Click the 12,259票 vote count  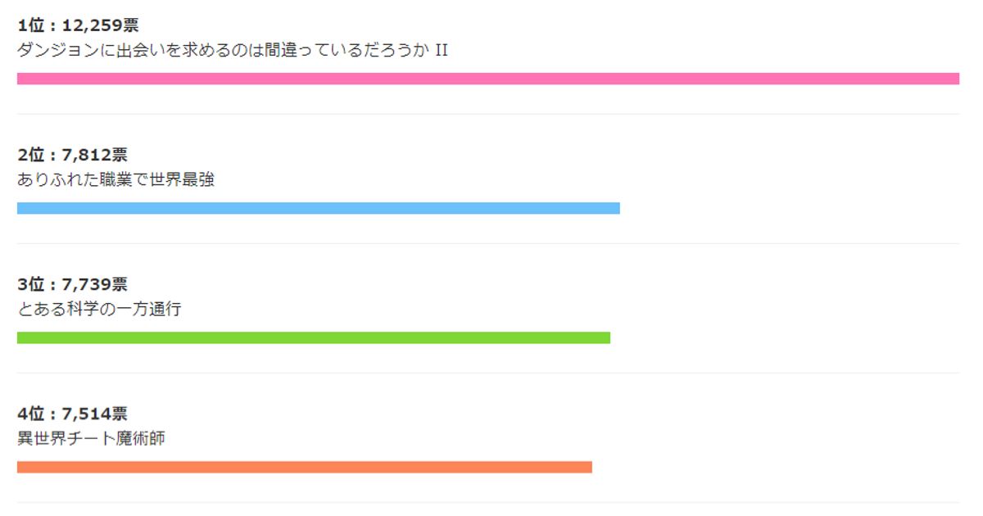(101, 25)
